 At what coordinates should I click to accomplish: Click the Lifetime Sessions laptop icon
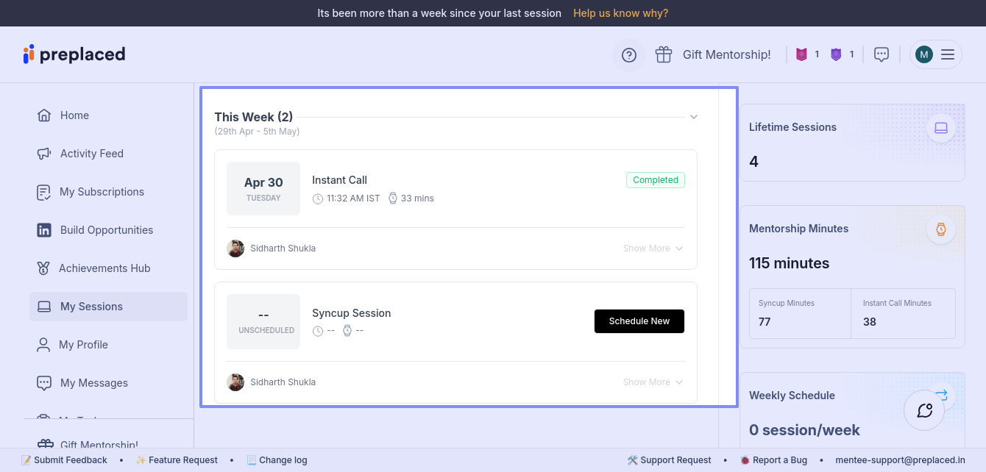(941, 128)
